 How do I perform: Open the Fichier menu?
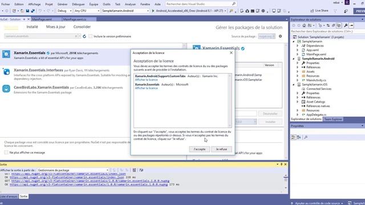(6, 4)
